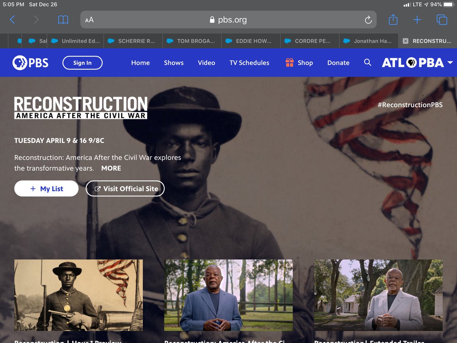The height and width of the screenshot is (343, 457).
Task: Switch to the SCHERRIE R... tab
Action: click(x=133, y=41)
